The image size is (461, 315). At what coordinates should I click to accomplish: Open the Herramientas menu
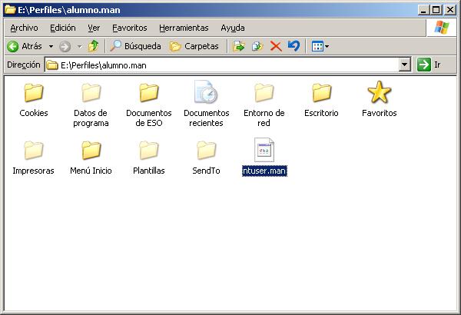click(x=184, y=28)
